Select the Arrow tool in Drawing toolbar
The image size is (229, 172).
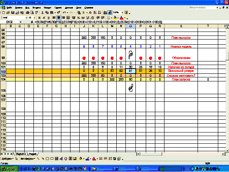tap(43, 158)
